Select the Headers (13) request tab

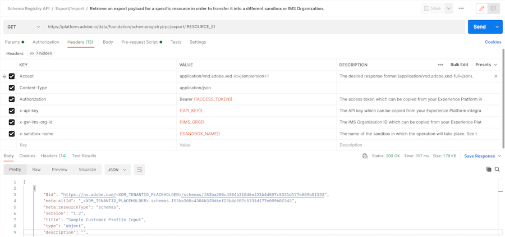[80, 42]
